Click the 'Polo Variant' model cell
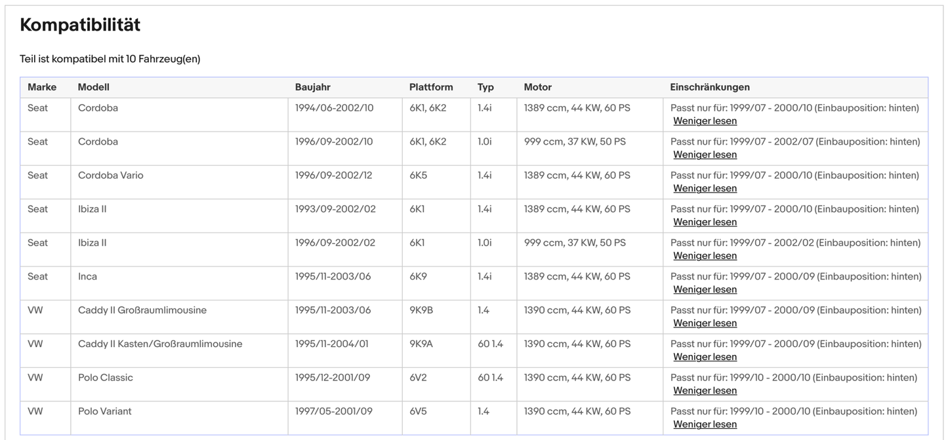Viewport: 948px width, 440px height. pos(104,411)
